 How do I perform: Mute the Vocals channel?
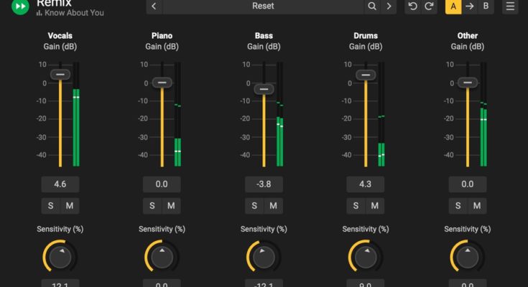pyautogui.click(x=69, y=206)
